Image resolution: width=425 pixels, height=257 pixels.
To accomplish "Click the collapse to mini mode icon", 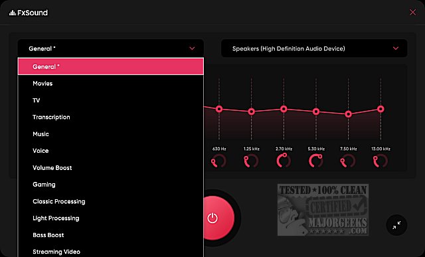I will (396, 225).
